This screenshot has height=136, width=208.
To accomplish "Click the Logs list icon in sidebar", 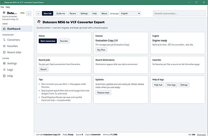I will tap(4, 69).
